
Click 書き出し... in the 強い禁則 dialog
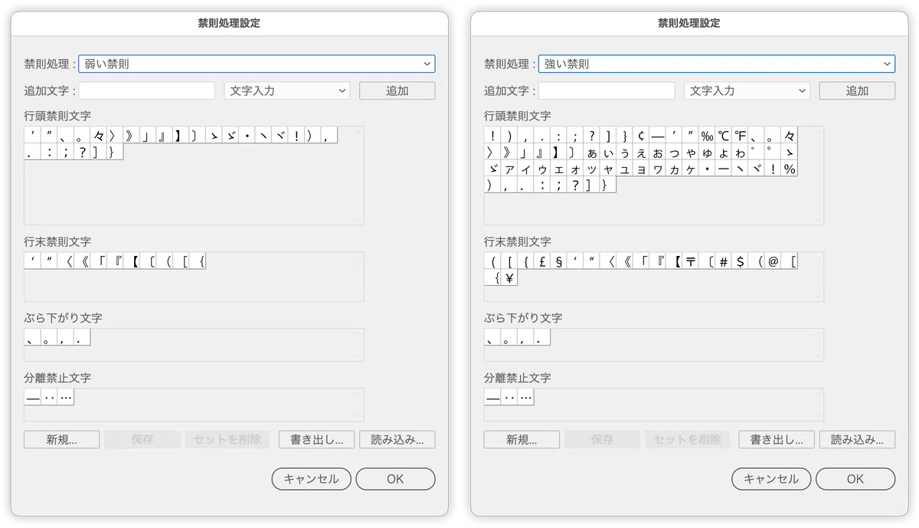click(x=777, y=439)
